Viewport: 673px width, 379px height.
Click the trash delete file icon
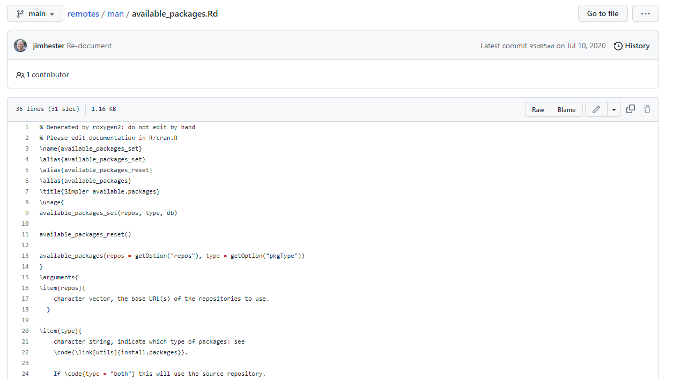pos(647,109)
